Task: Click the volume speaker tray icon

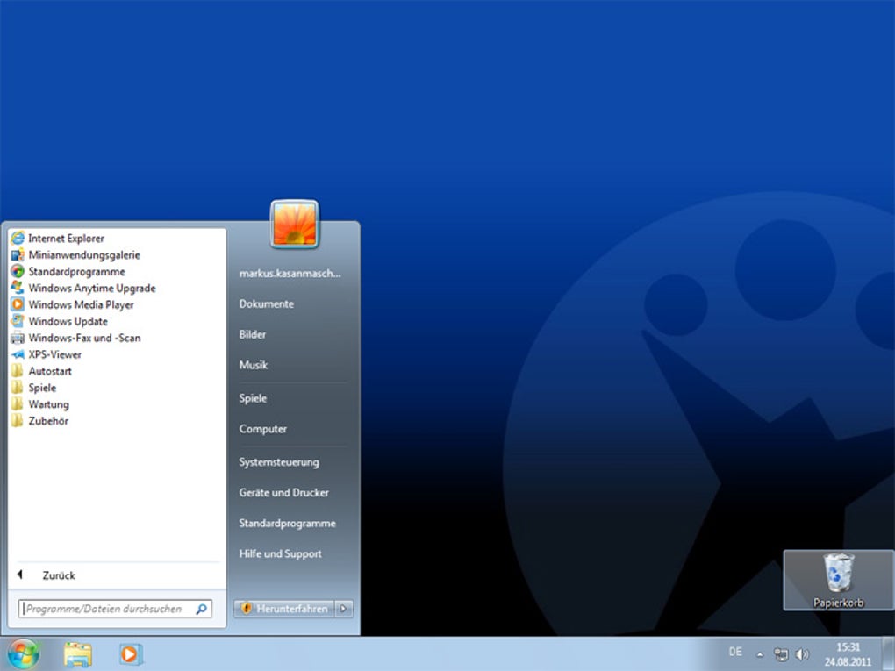Action: coord(802,654)
